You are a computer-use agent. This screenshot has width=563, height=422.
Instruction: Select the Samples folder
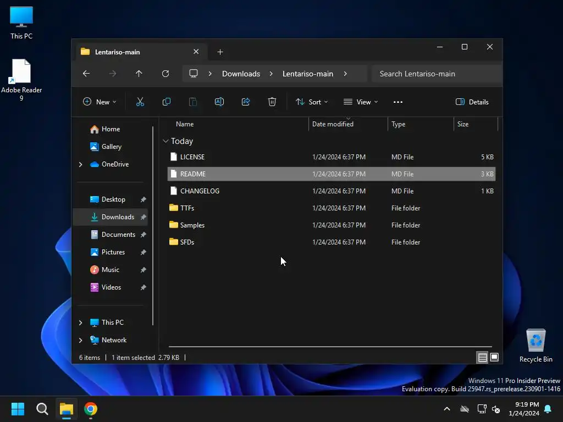click(332, 225)
